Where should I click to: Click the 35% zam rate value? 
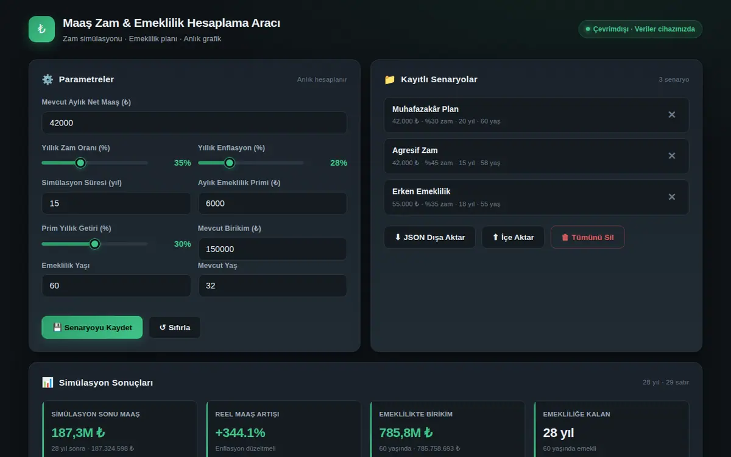point(182,163)
